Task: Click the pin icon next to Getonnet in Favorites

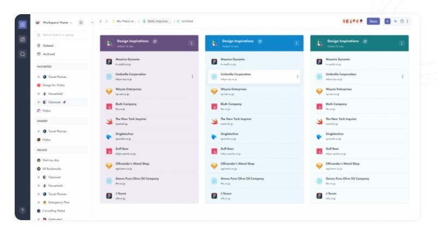Action: 64,102
